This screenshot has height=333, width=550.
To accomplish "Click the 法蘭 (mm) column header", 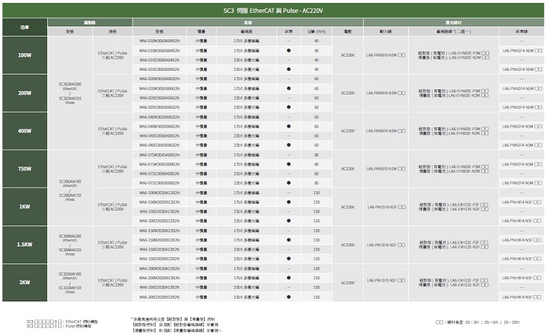I will [x=316, y=32].
